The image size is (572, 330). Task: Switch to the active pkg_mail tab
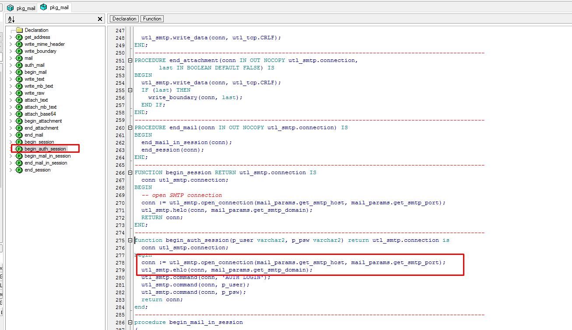tap(55, 7)
